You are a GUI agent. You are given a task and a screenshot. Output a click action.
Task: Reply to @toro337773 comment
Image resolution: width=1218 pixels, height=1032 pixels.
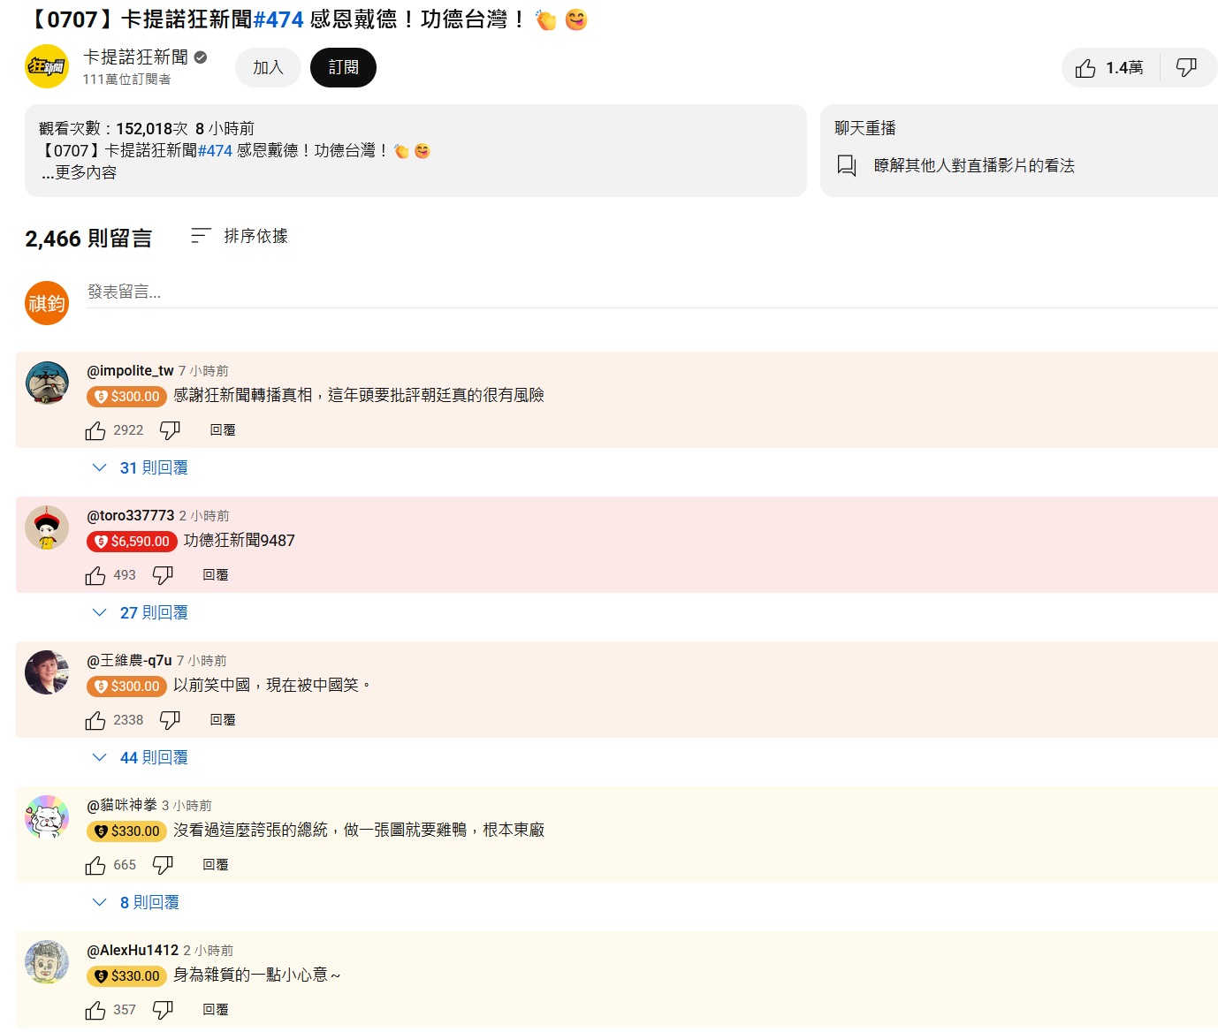click(216, 575)
